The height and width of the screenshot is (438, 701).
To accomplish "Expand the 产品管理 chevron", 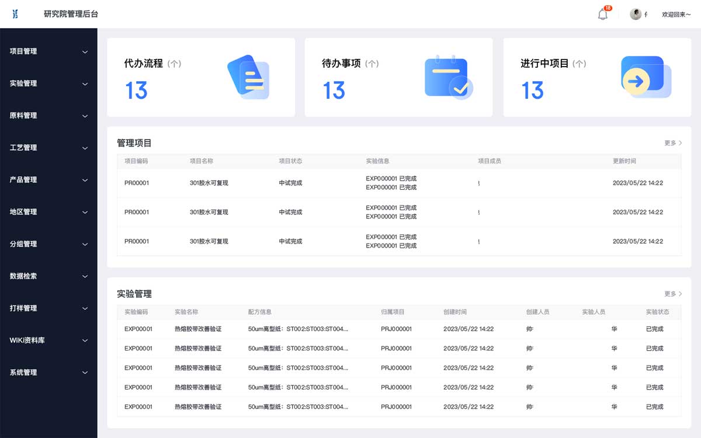I will tap(85, 180).
